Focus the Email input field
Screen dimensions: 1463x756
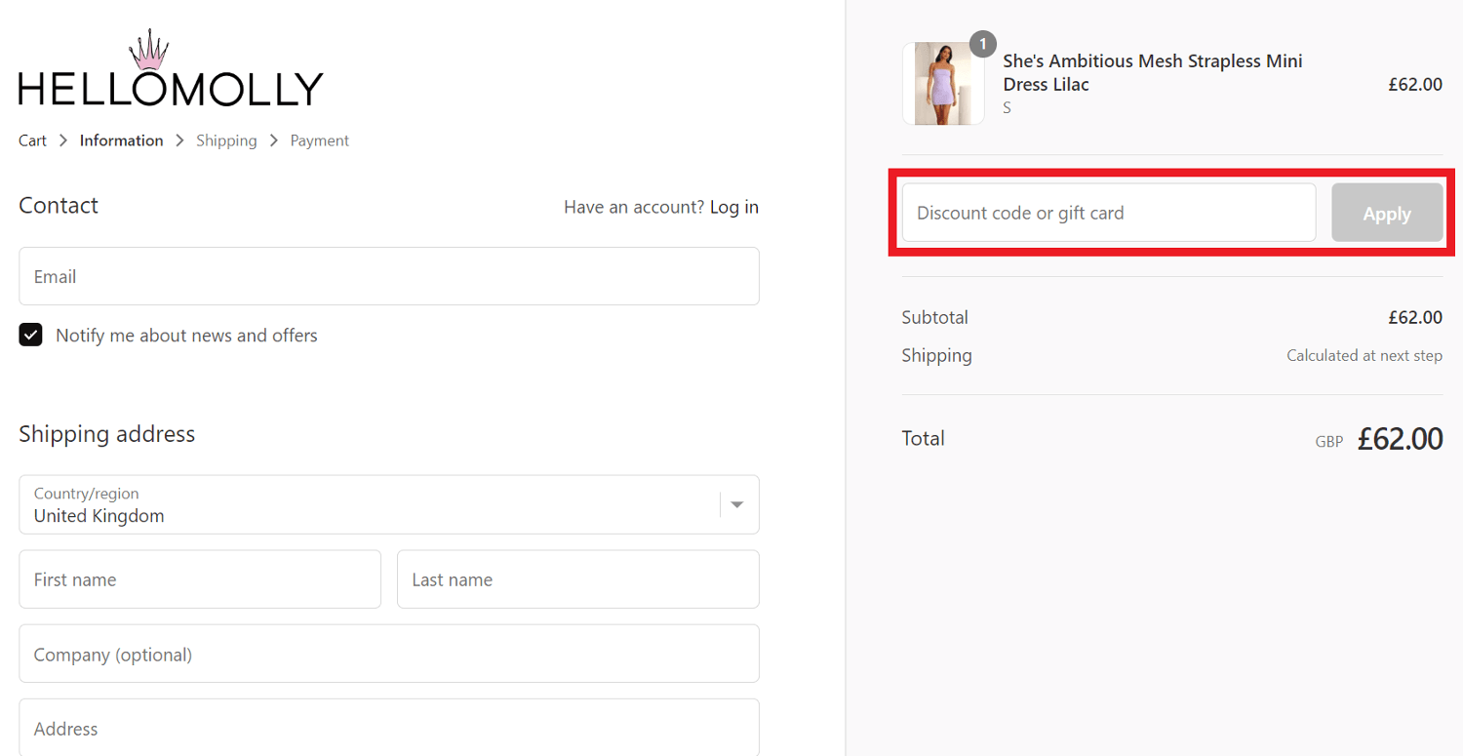click(x=389, y=276)
